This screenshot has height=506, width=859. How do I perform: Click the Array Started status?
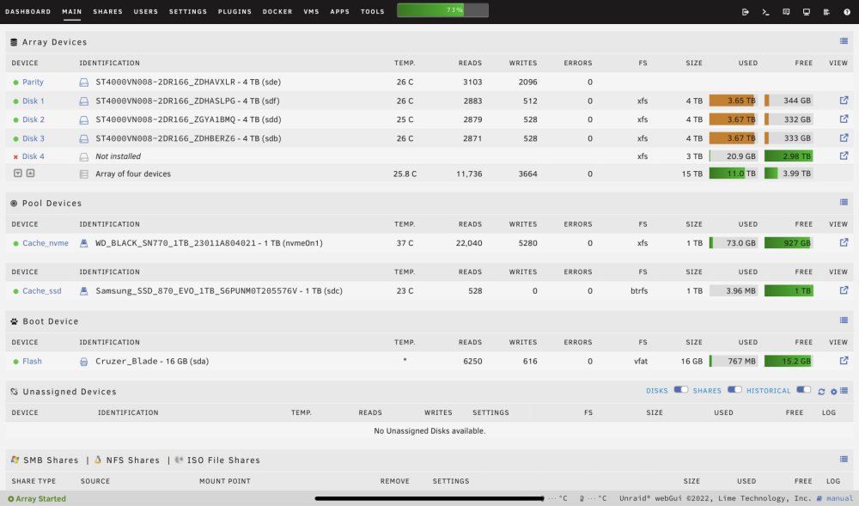37,499
